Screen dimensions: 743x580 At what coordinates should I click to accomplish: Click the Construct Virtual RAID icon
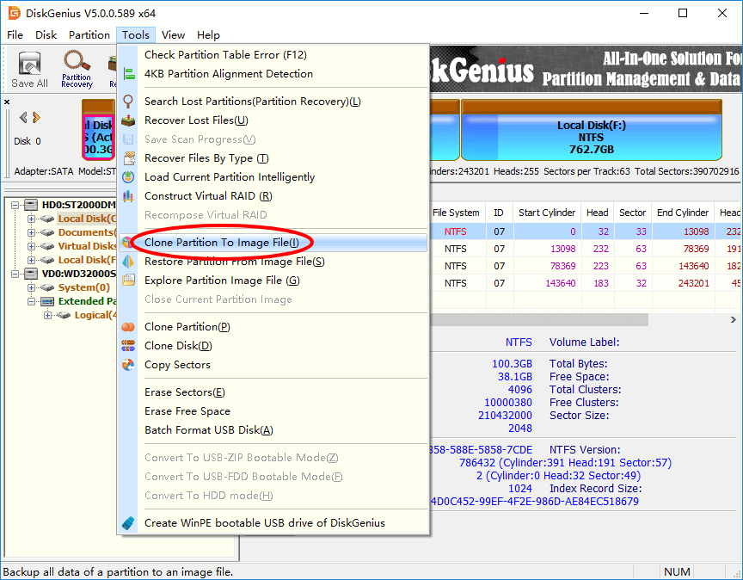[128, 196]
